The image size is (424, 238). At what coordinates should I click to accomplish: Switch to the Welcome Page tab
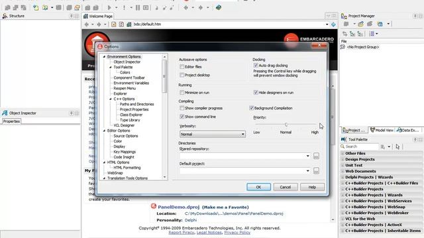[98, 16]
